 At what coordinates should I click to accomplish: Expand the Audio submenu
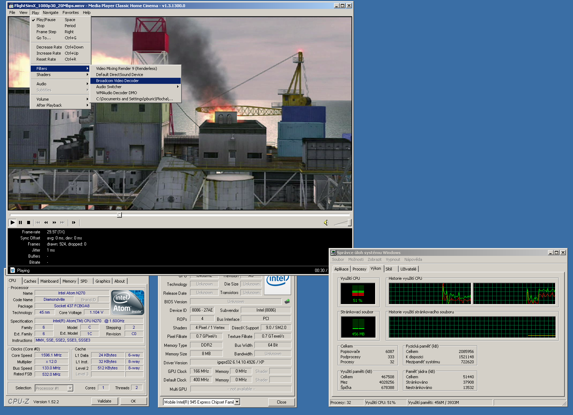pos(60,84)
